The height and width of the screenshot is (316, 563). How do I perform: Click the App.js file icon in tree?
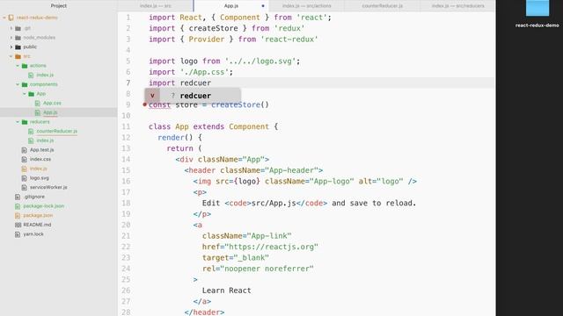(x=37, y=112)
